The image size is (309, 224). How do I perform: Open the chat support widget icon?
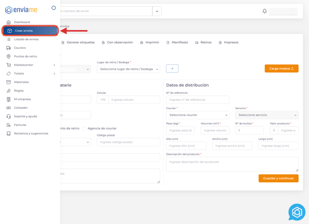point(297,212)
